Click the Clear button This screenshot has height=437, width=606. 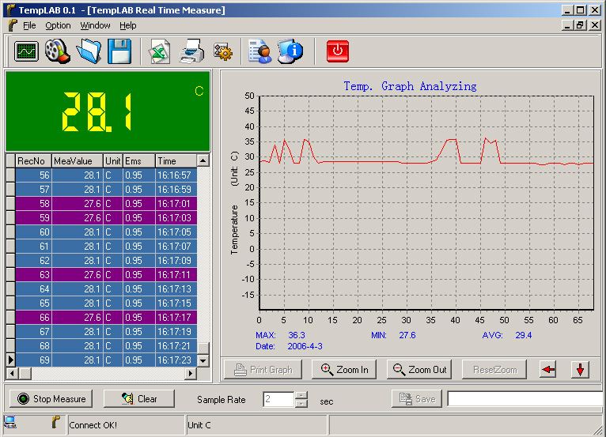pos(140,399)
